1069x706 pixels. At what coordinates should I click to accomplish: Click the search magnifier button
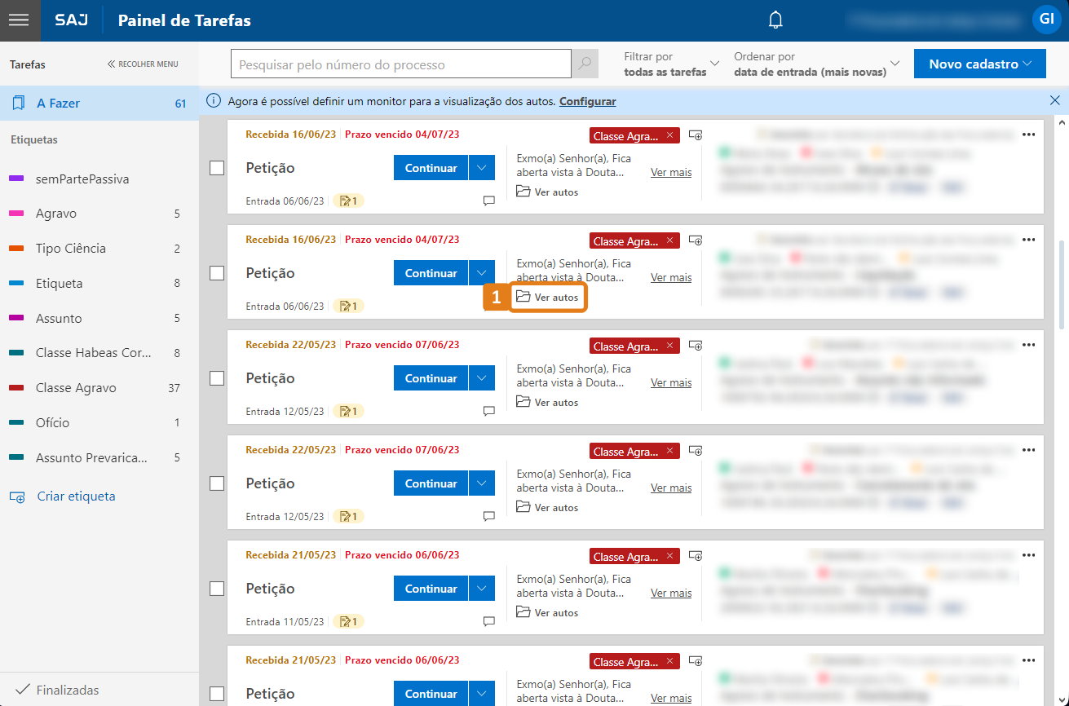pos(585,64)
